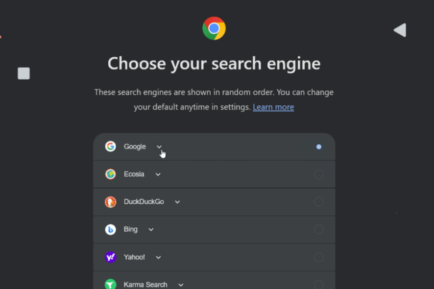
Task: Select the Yahoo! radio button
Action: coord(319,257)
